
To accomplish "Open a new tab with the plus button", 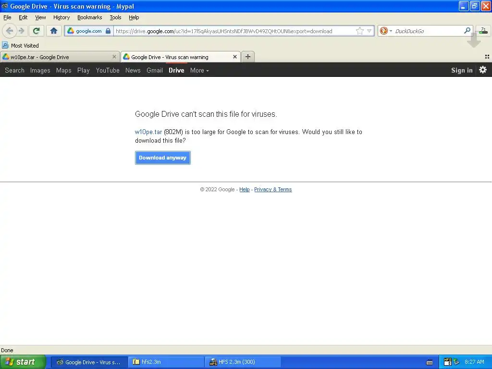I will (x=248, y=57).
